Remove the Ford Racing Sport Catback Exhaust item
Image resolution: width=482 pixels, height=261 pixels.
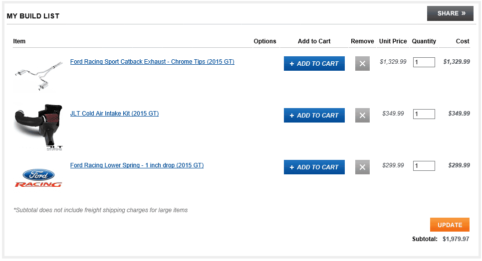pos(362,63)
